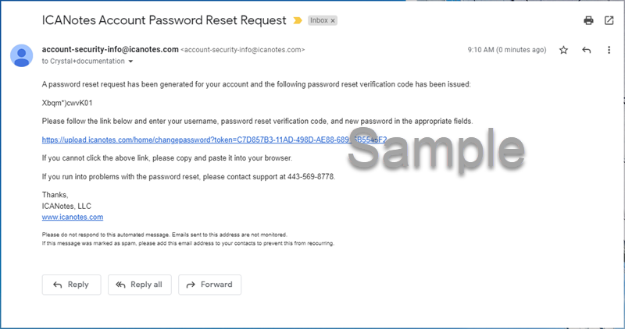Click the sender's avatar icon
This screenshot has width=625, height=329.
(x=21, y=55)
